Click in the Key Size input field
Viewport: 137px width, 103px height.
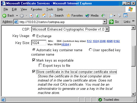(x=39, y=43)
